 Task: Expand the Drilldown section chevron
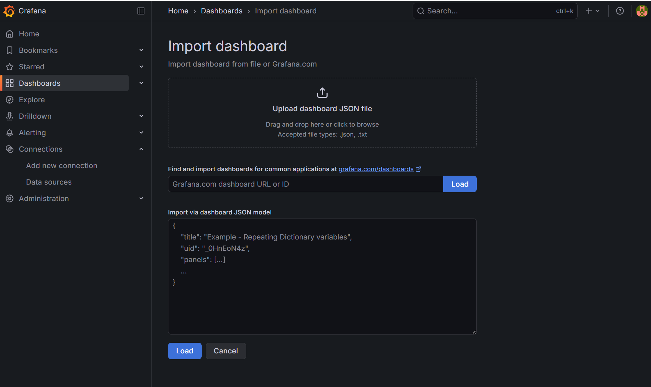coord(141,116)
